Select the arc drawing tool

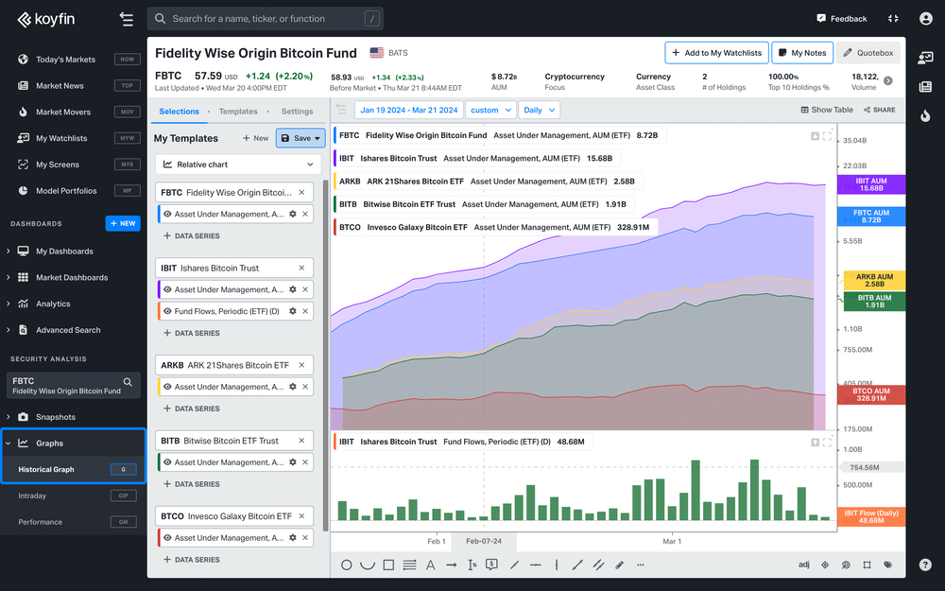367,565
